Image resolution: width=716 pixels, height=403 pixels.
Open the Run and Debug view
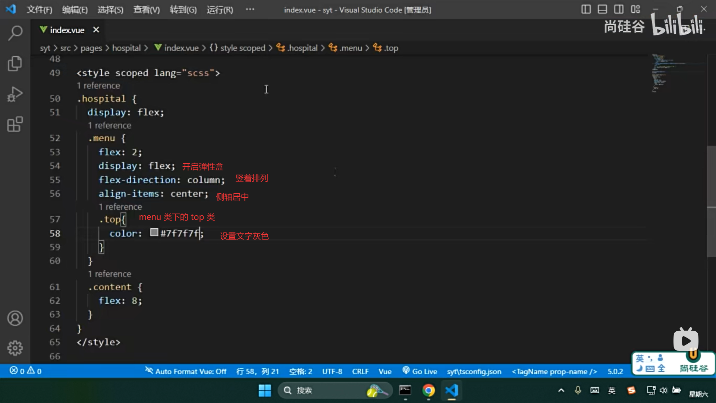coord(15,94)
